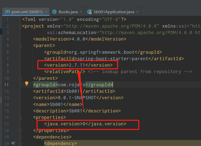201x146 pixels.
Task: Collapse the parent block on line 5
Action: [20, 46]
